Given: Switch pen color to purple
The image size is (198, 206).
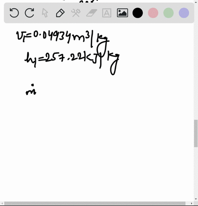Looking at the screenshot, I should [x=184, y=13].
